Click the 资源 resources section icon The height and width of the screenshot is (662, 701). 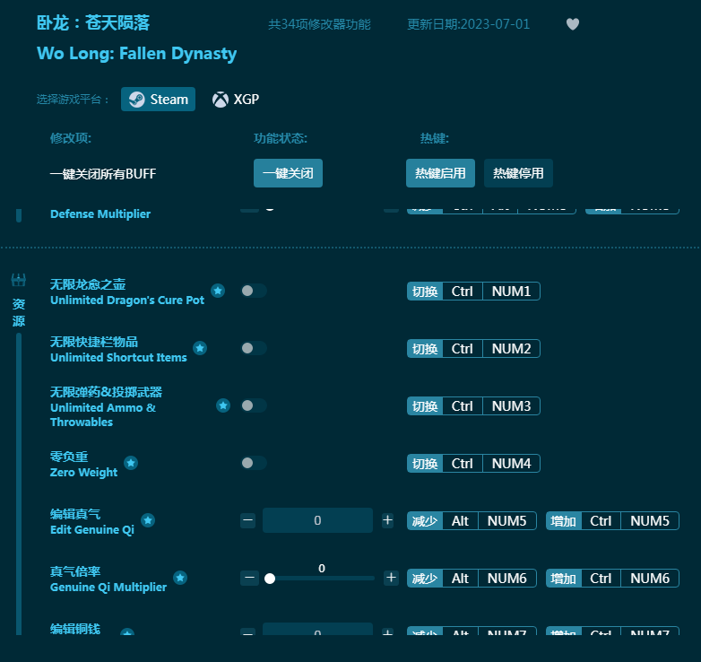click(18, 281)
